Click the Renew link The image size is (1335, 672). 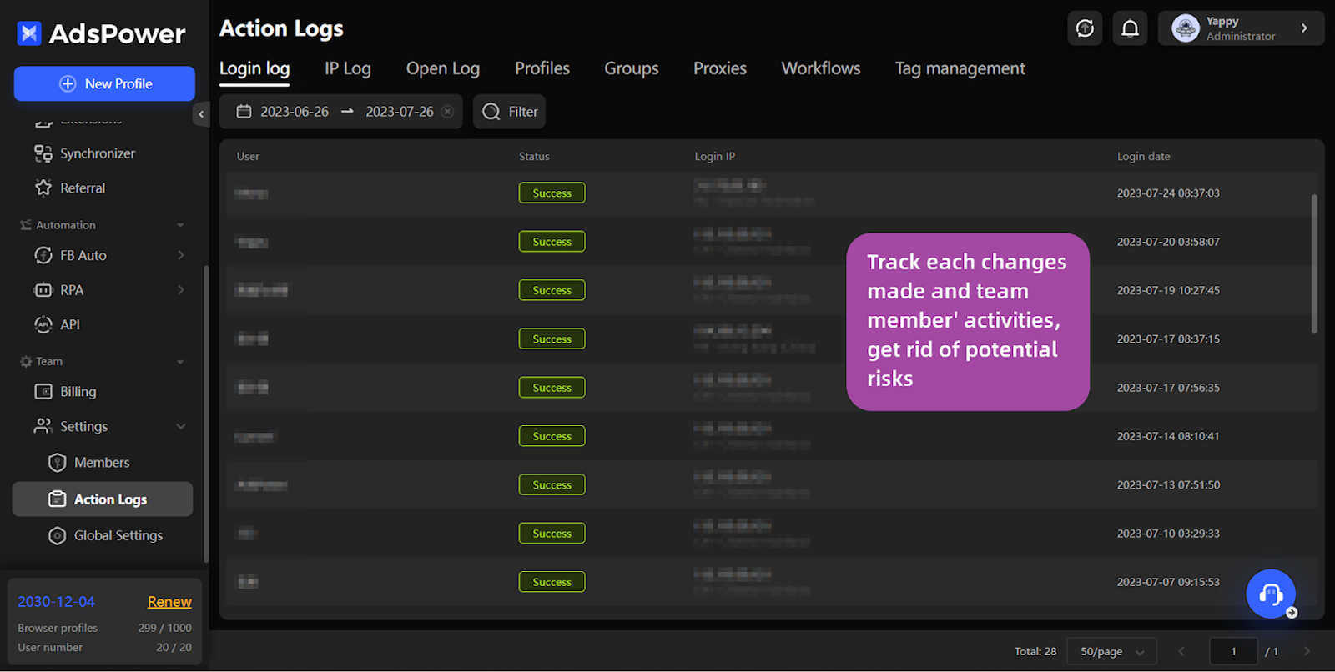click(x=169, y=602)
